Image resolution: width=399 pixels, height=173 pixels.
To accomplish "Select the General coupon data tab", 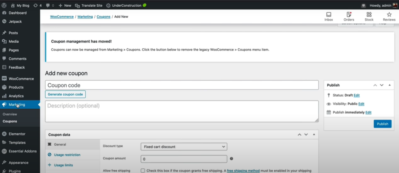I will [x=72, y=145].
